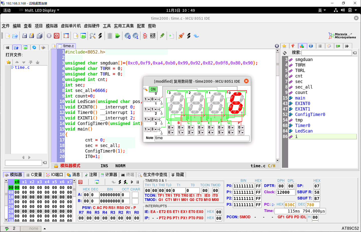Toggle the SMOD bit in PCON

245,217
